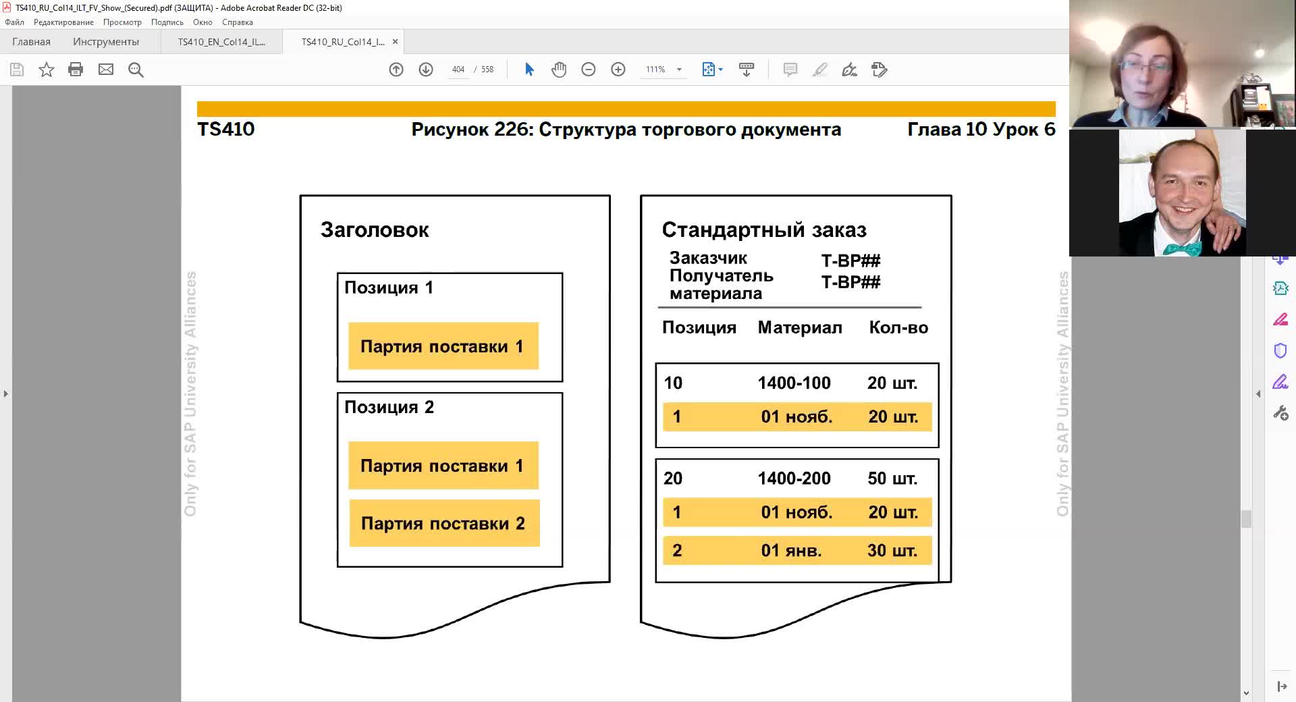Click the scrollbar down arrow

point(1246,693)
